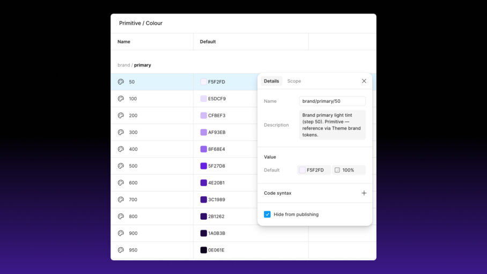The width and height of the screenshot is (487, 274).
Task: Select the variable name 800
Action: click(133, 216)
